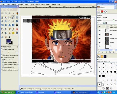The height and width of the screenshot is (94, 117).
Task: Enable 'Utiliser la fenêtre d'informations' checkbox
Action: pos(2,70)
